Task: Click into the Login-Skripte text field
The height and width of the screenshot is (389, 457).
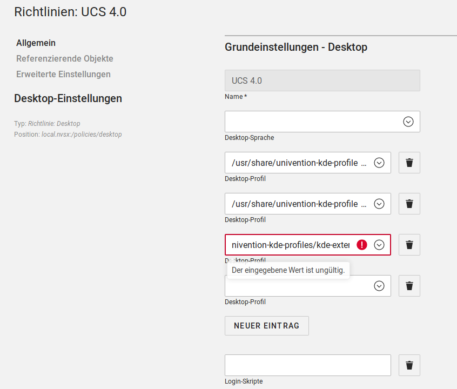Action: click(x=307, y=365)
